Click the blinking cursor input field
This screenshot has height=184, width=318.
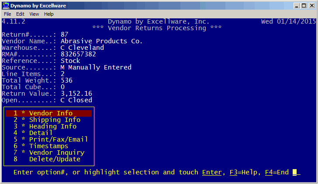[x=295, y=172]
